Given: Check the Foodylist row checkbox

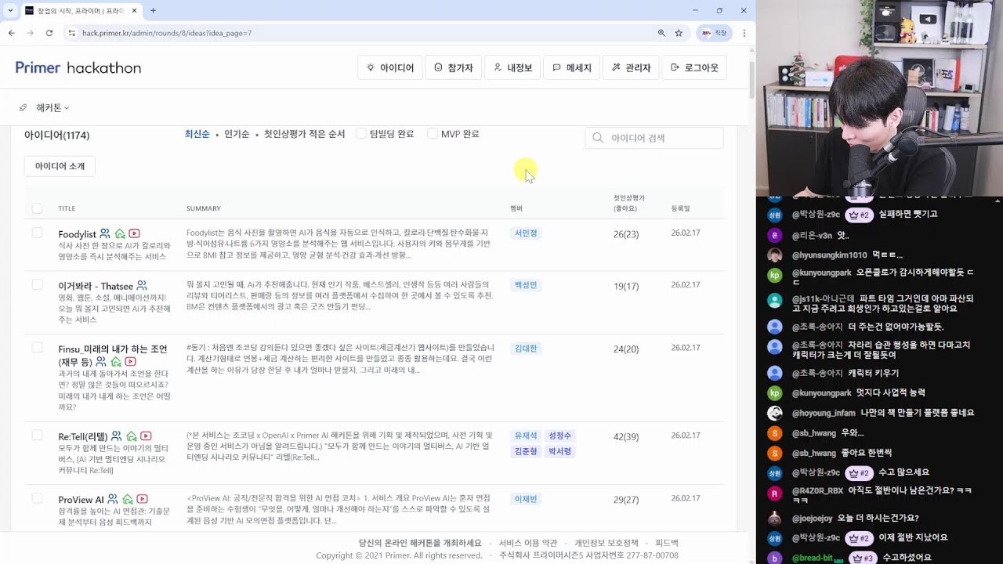Looking at the screenshot, I should click(37, 233).
